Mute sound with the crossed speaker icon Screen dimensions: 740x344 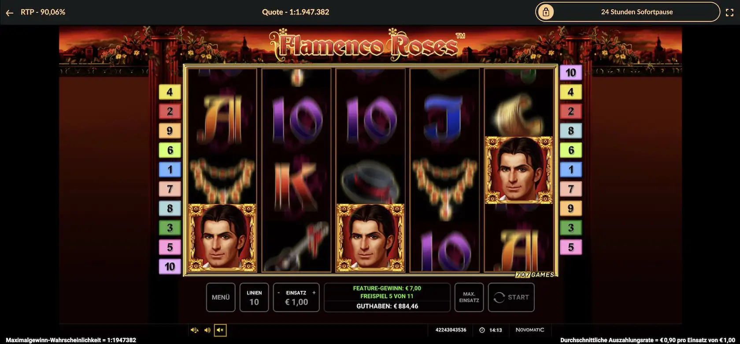[x=221, y=330]
